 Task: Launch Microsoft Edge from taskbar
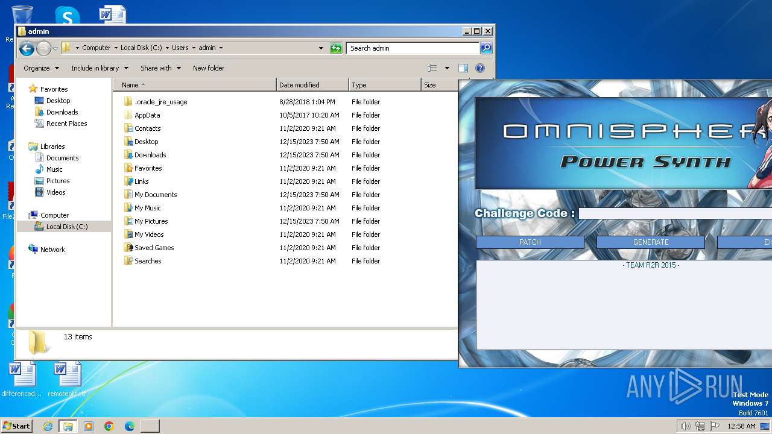pyautogui.click(x=129, y=426)
